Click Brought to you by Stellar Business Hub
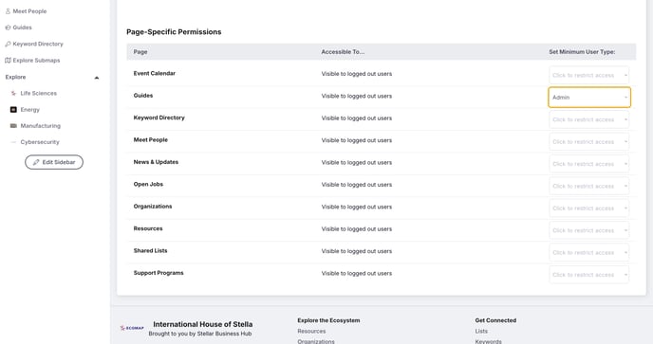Viewport: 653px width, 344px height. (x=200, y=334)
